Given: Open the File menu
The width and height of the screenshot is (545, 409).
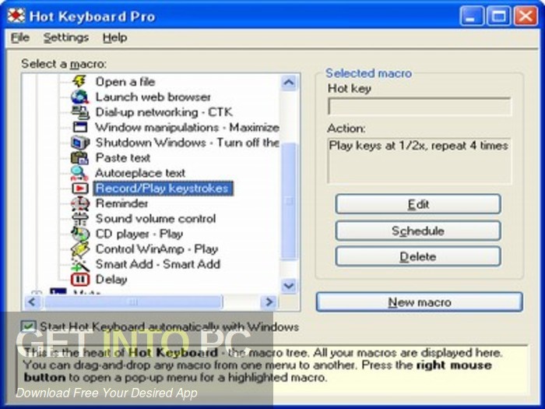Looking at the screenshot, I should [x=19, y=37].
